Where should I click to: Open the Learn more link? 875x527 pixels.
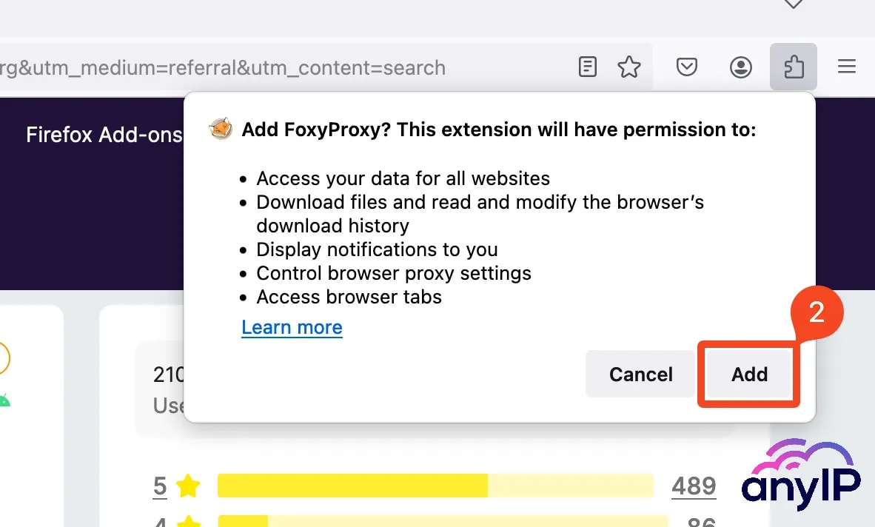pyautogui.click(x=292, y=327)
